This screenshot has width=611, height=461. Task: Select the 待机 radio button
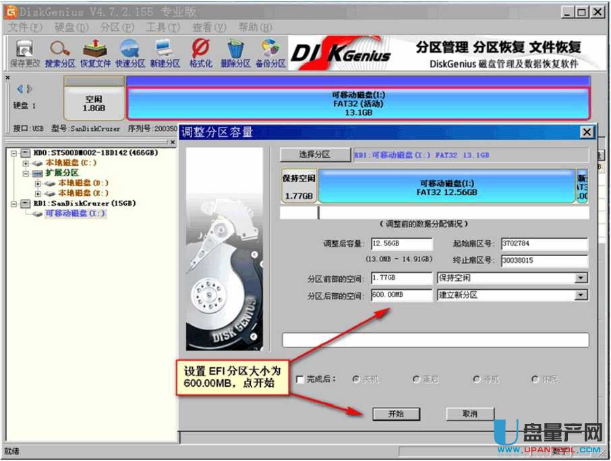click(x=476, y=379)
